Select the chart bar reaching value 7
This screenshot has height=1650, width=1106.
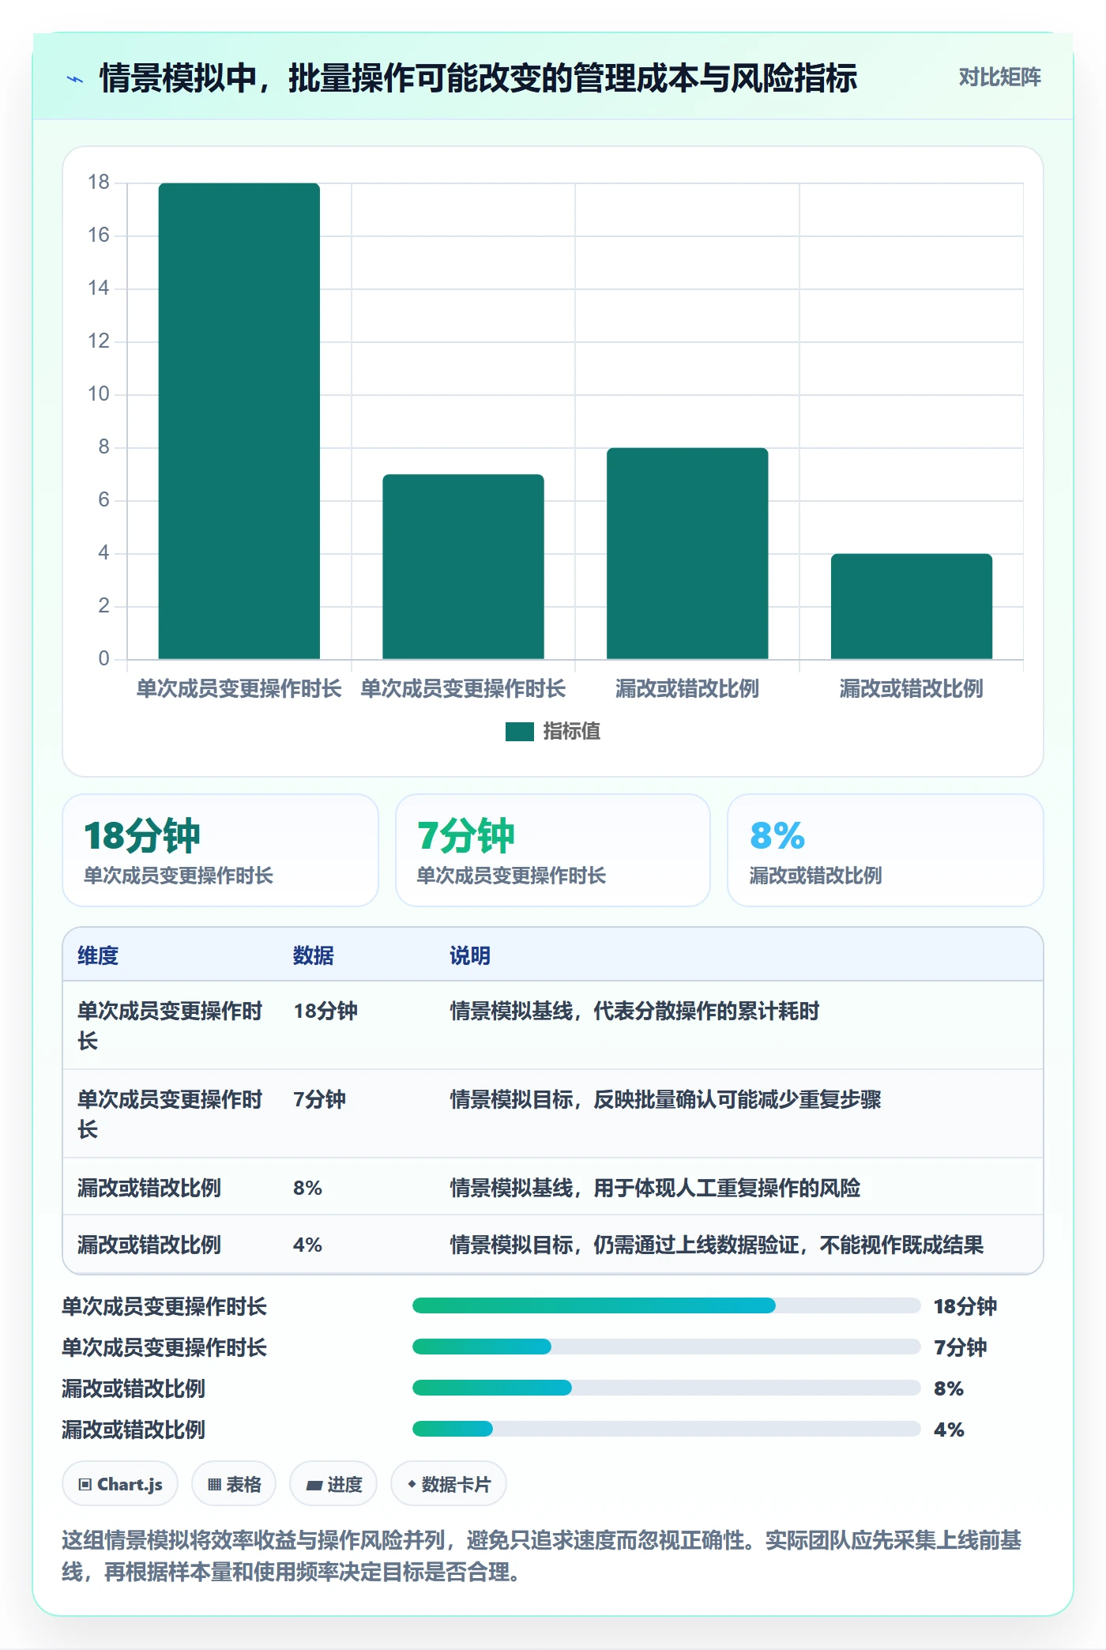pyautogui.click(x=463, y=567)
